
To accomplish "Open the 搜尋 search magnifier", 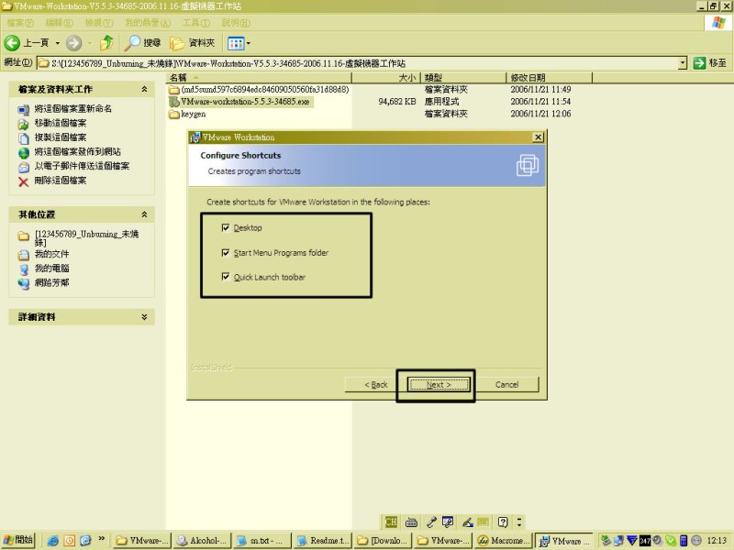I will [143, 43].
